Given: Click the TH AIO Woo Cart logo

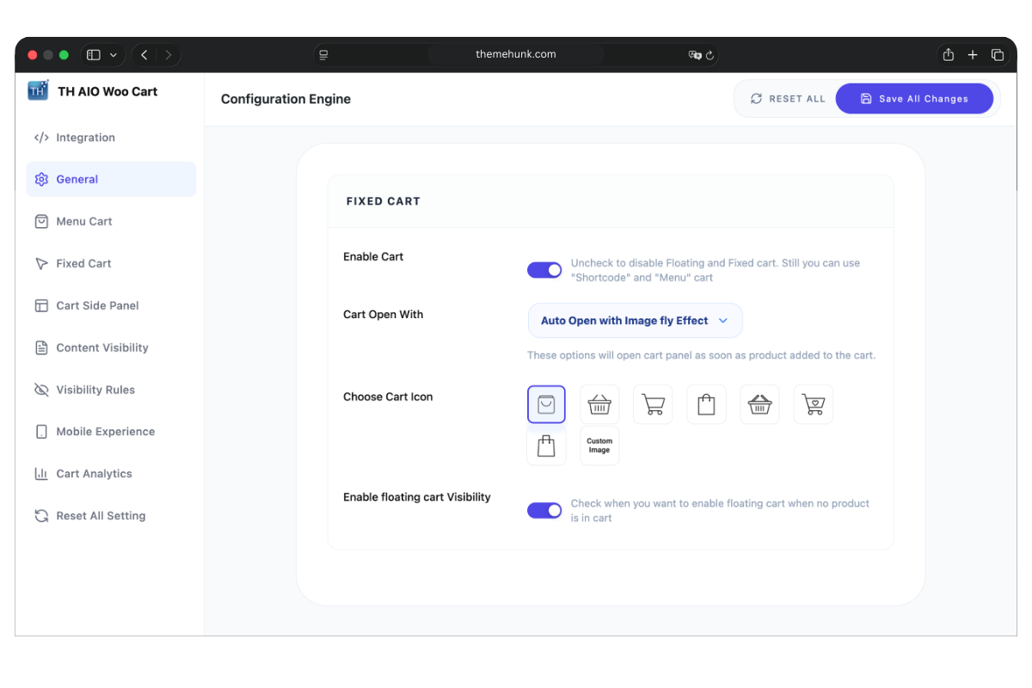Looking at the screenshot, I should pyautogui.click(x=39, y=91).
